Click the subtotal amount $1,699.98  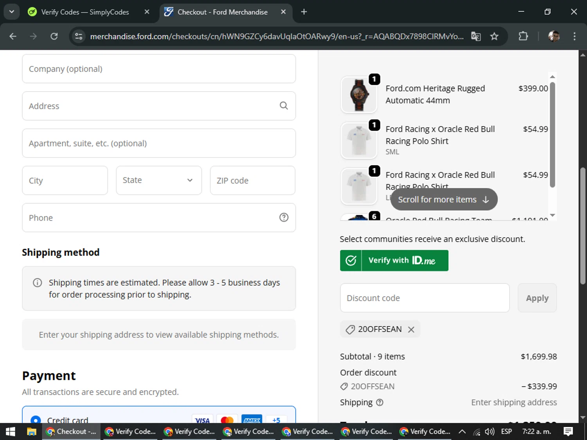pyautogui.click(x=538, y=356)
